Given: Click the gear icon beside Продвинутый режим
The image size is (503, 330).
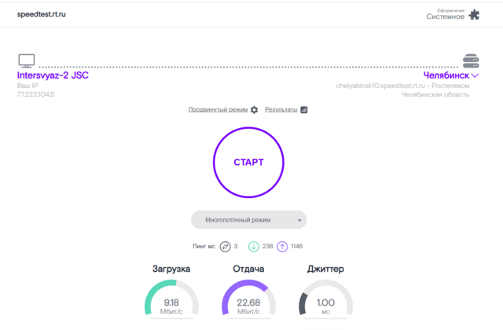Looking at the screenshot, I should (254, 110).
